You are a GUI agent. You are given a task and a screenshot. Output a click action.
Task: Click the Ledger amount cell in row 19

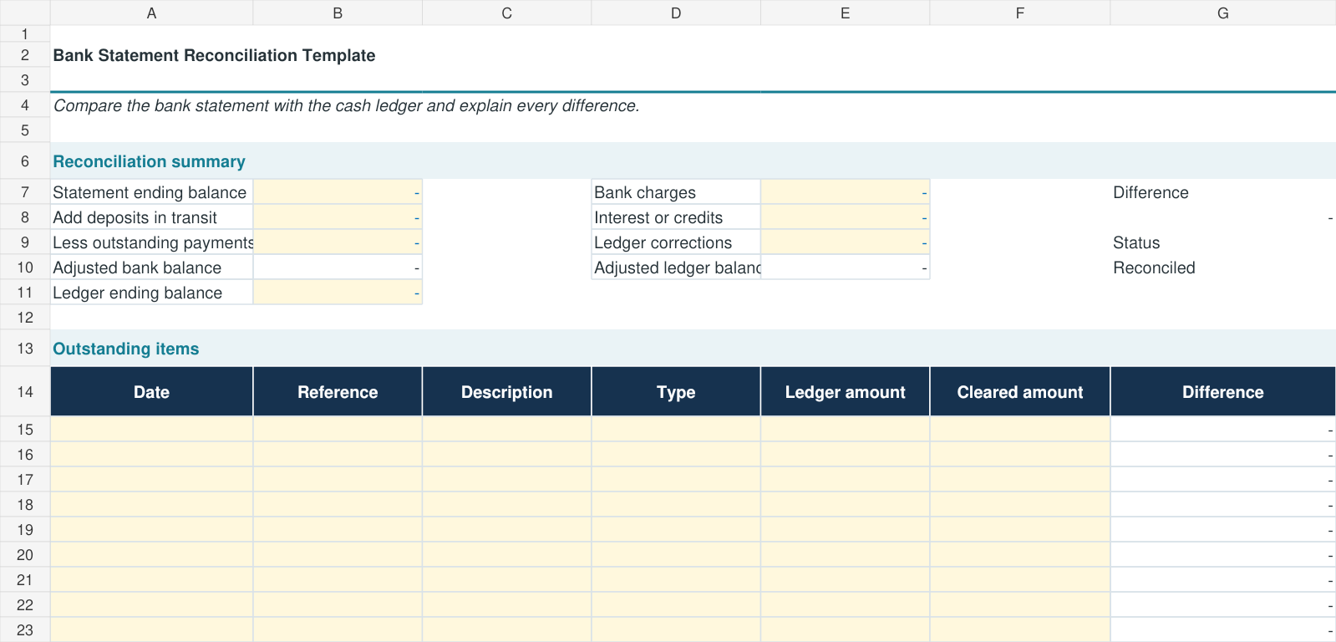(845, 529)
